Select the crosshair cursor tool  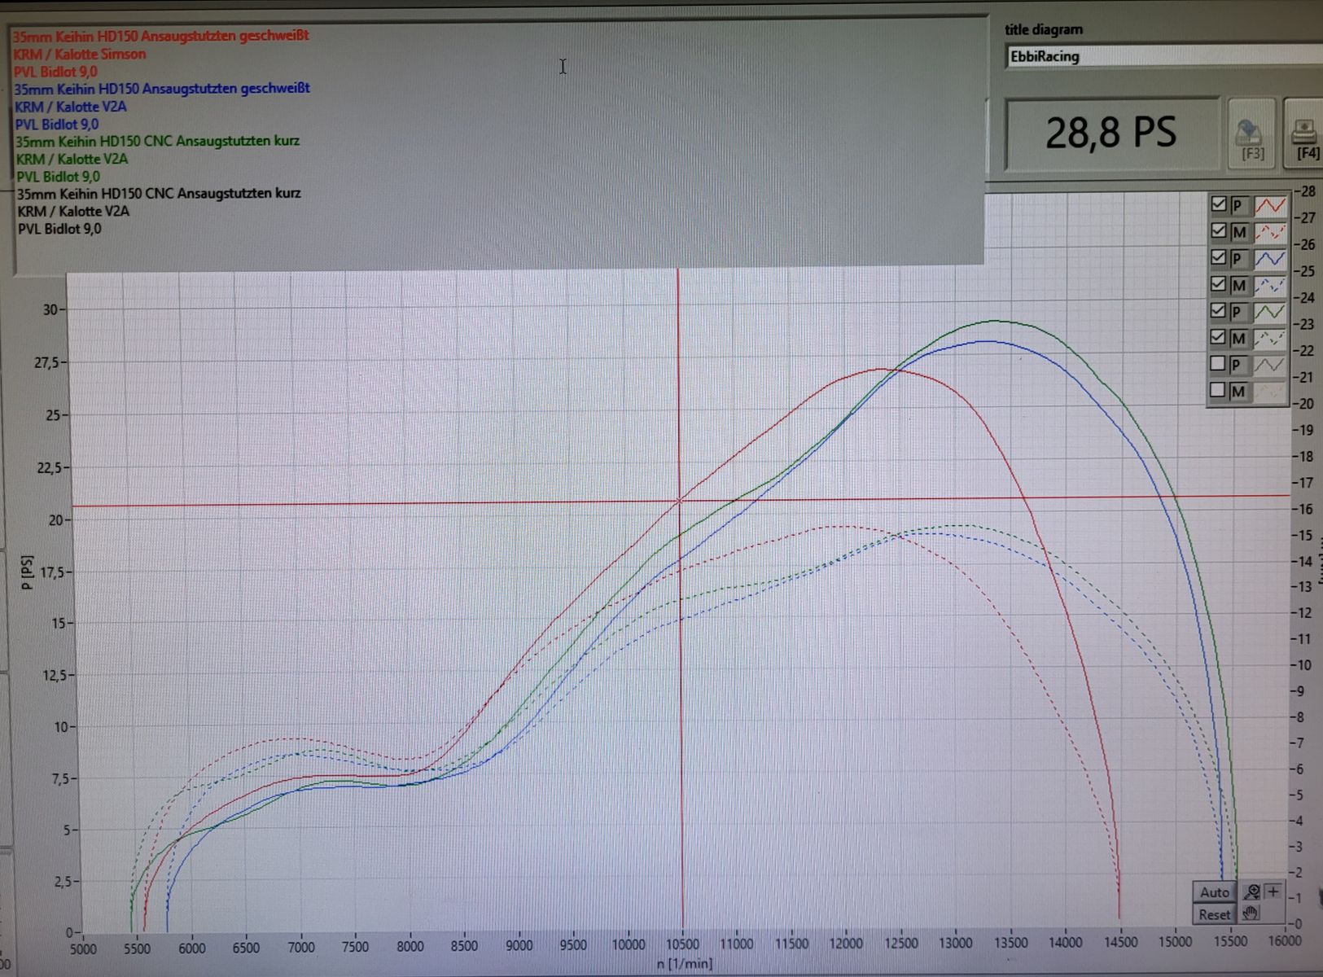(1273, 892)
